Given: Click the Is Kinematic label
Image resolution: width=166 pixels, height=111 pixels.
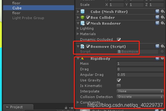Looking at the screenshot, I should [91, 86].
